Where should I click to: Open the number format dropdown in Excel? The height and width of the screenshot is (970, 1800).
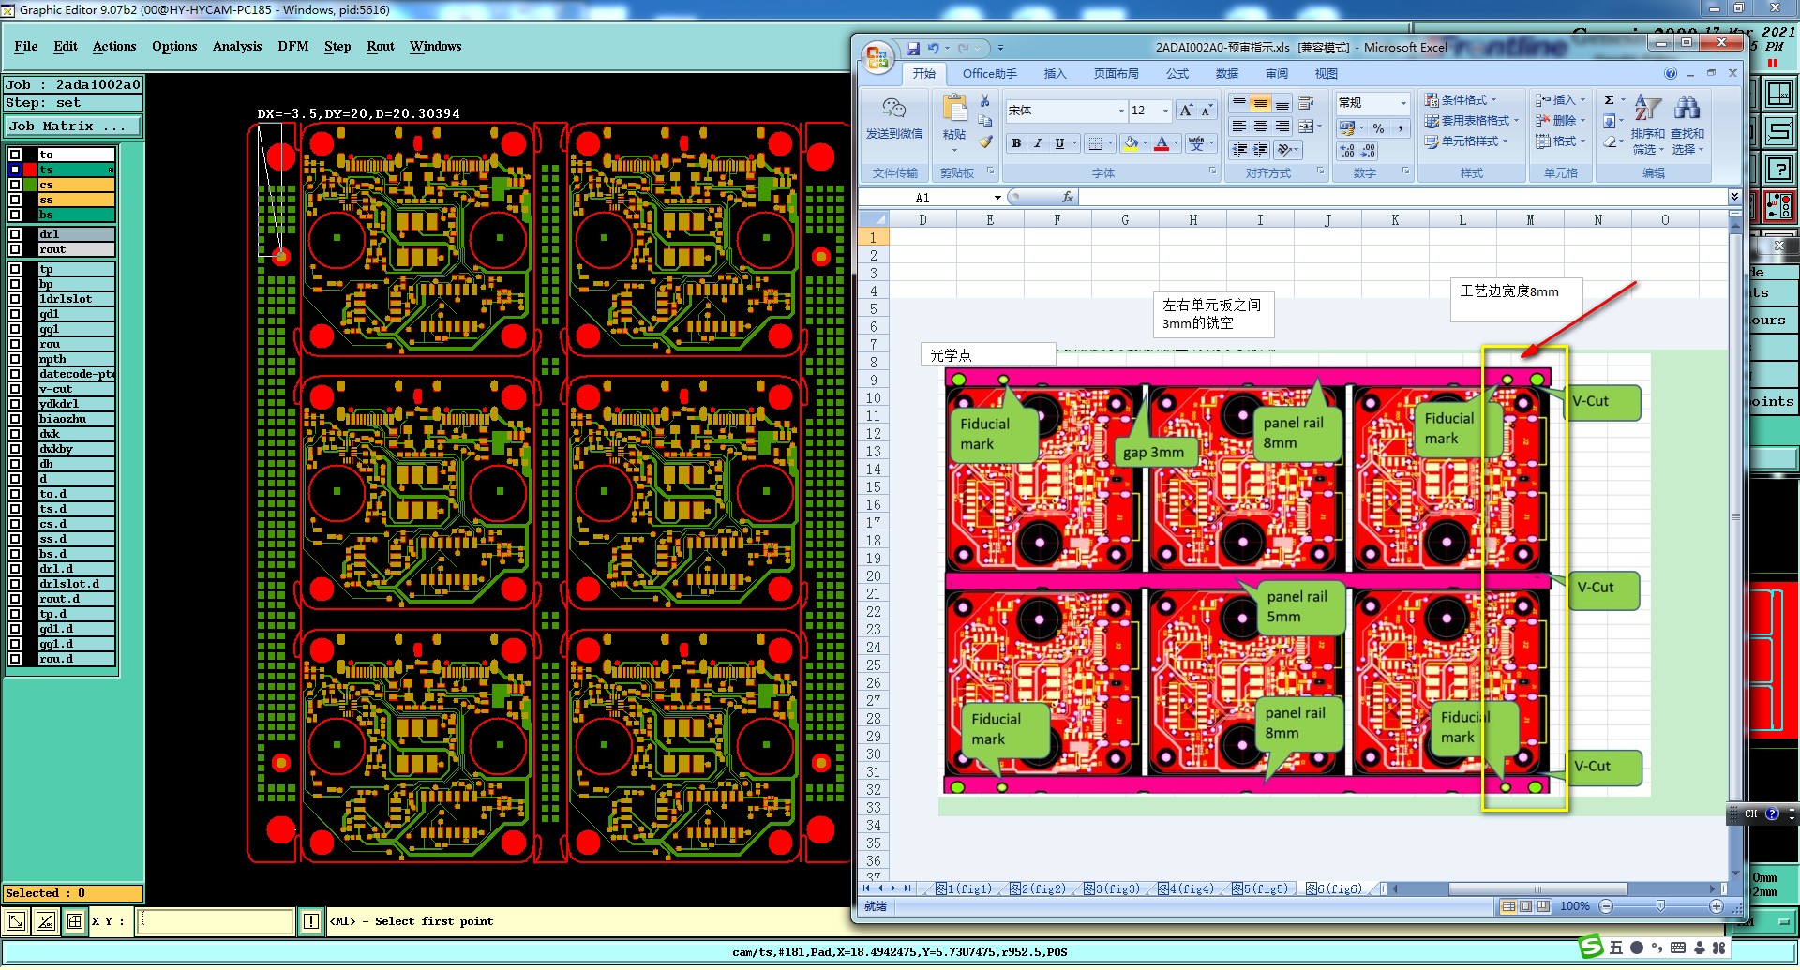tap(1403, 103)
